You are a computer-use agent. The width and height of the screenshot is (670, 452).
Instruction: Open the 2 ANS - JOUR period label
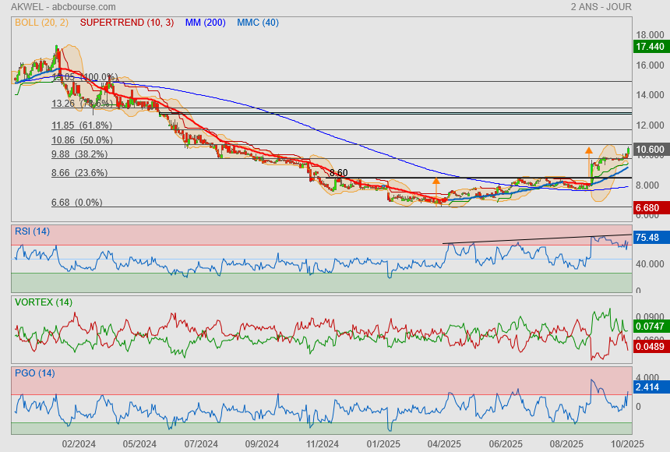click(x=600, y=7)
